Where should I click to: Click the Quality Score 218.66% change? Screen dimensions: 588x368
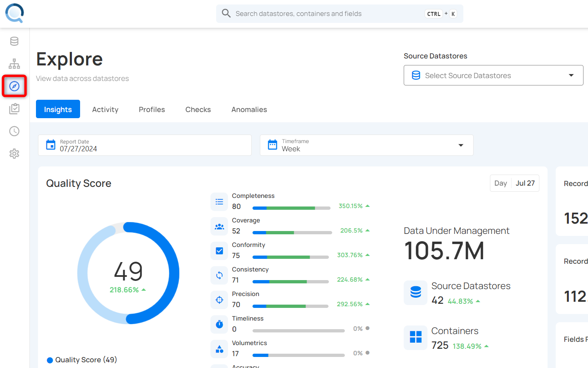(x=128, y=290)
